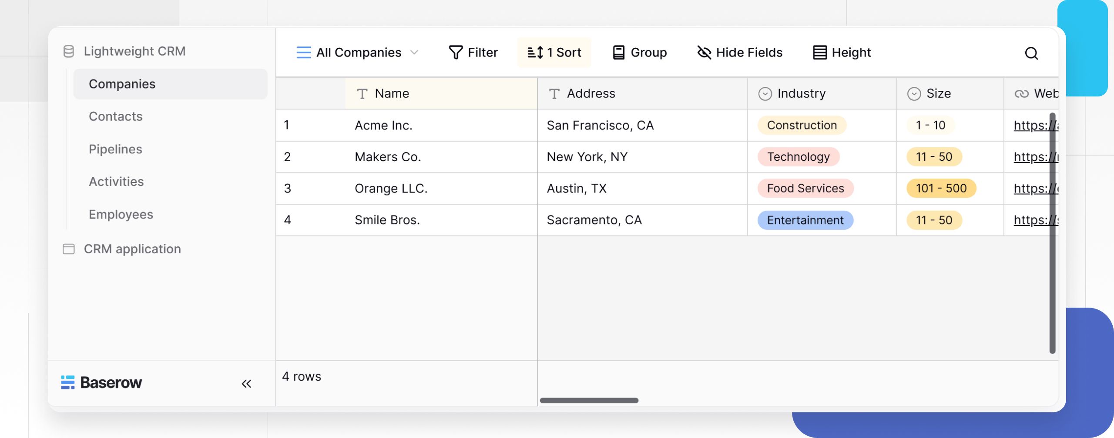1114x438 pixels.
Task: Click the Name column header
Action: pos(392,93)
